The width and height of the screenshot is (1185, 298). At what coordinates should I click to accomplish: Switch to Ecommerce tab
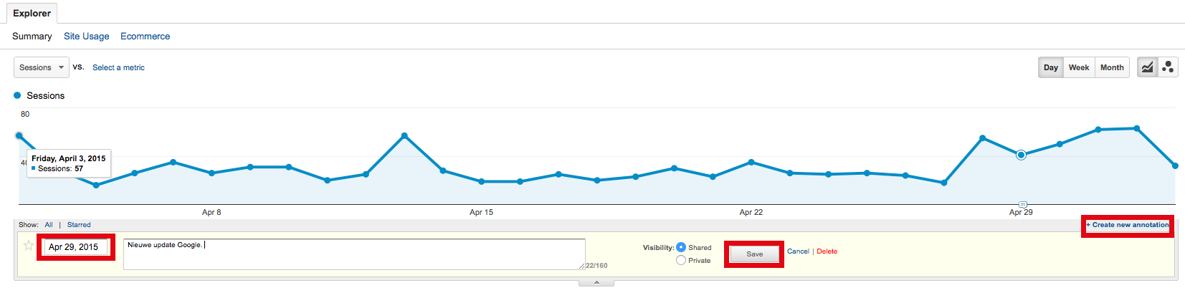click(146, 36)
